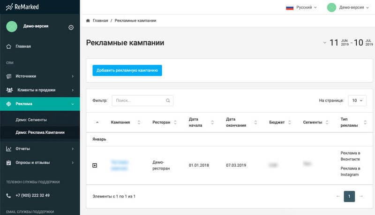Image resolution: width=375 pixels, height=215 pixels.
Task: Click page 1 pagination button
Action: tap(349, 196)
